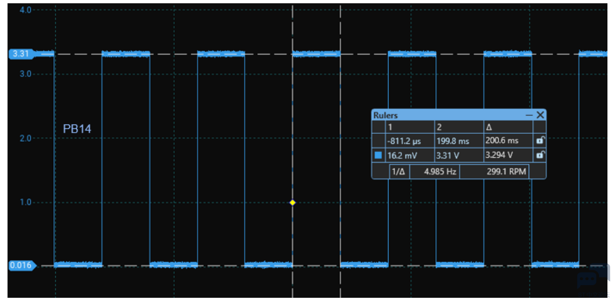Minimize the Rulers panel
The height and width of the screenshot is (302, 614).
click(530, 115)
